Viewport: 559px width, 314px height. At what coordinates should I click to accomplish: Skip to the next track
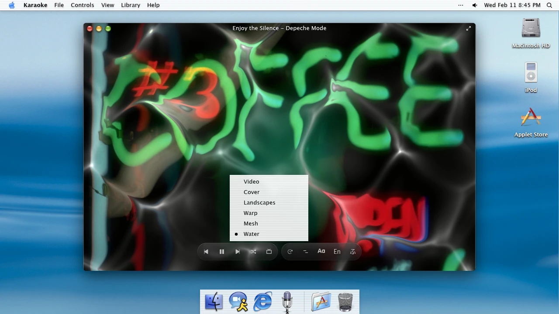[238, 252]
